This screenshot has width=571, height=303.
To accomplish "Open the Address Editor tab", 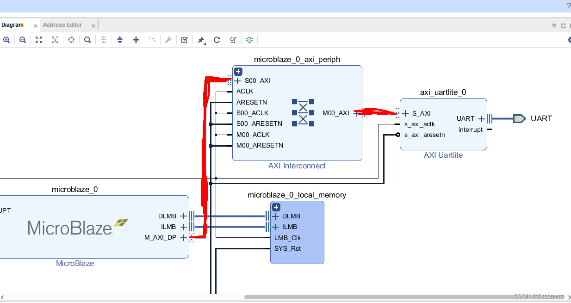I will [x=62, y=25].
